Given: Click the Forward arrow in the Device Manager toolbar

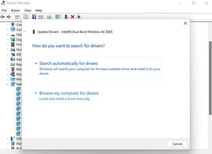Looking at the screenshot, I should point(9,17).
